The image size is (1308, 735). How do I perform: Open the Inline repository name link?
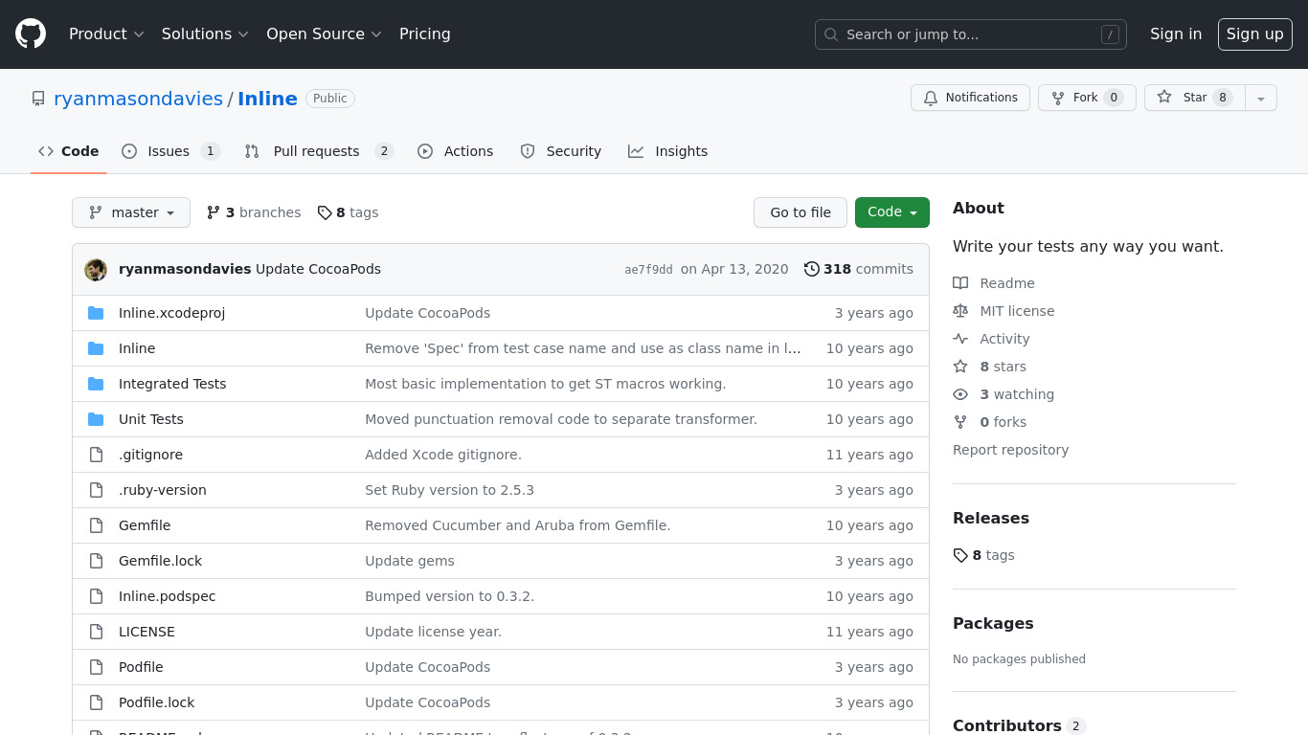(x=267, y=99)
